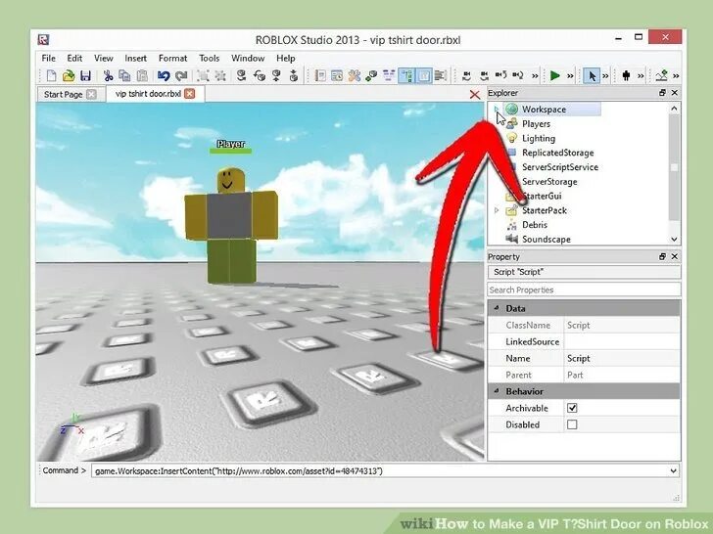Close the Start Page tab
The image size is (713, 534).
(x=91, y=94)
